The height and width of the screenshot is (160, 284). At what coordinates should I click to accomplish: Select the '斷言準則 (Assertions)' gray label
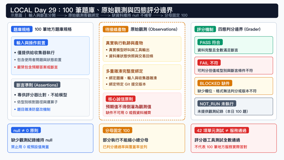tap(37, 85)
